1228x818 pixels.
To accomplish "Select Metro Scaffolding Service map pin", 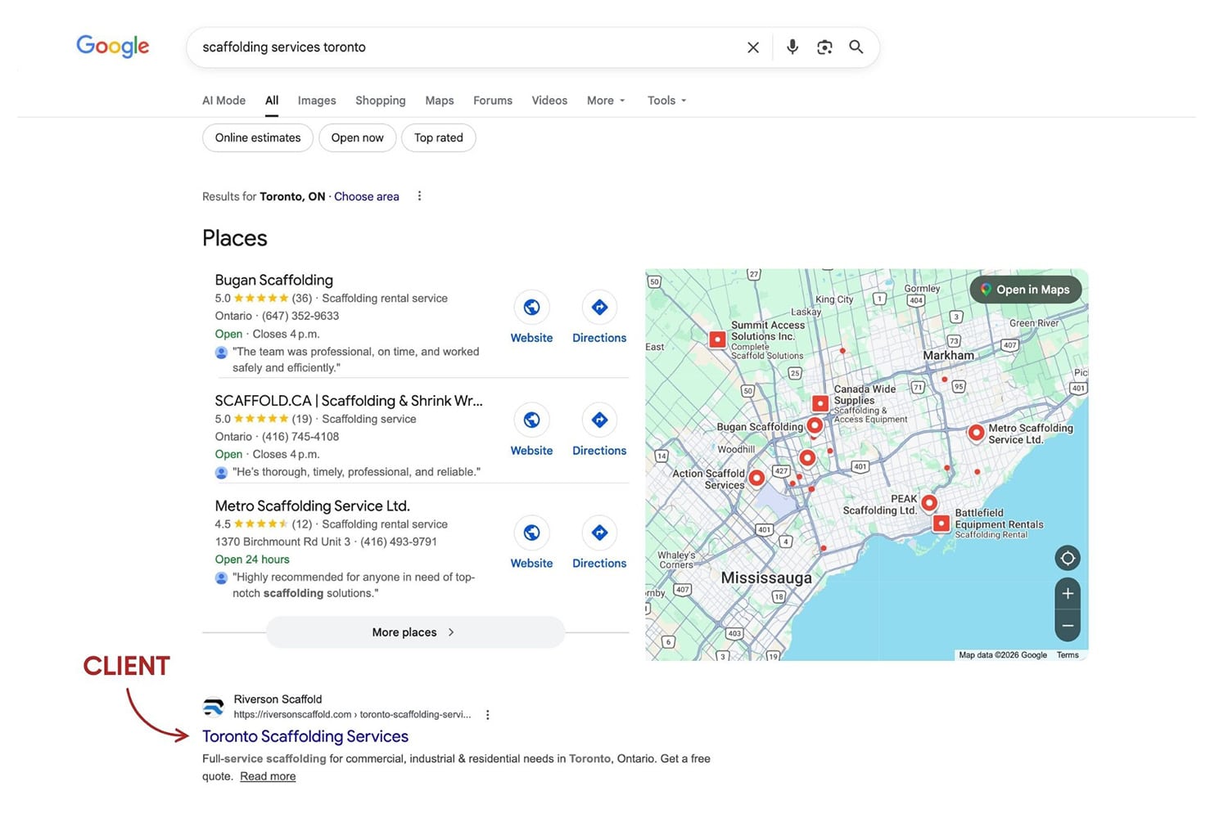I will [976, 432].
